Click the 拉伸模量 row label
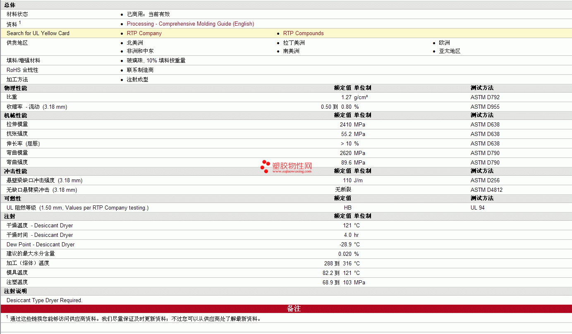Viewport: 572px width, 334px height. [17, 124]
